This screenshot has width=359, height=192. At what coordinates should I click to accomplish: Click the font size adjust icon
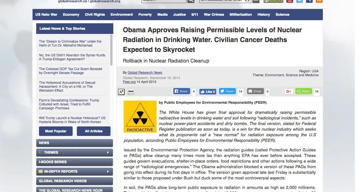point(121,92)
